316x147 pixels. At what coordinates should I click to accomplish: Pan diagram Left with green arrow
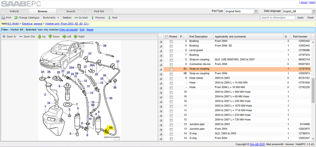pyautogui.click(x=64, y=37)
